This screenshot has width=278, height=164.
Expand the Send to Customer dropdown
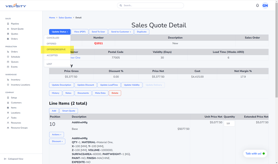coord(121,32)
